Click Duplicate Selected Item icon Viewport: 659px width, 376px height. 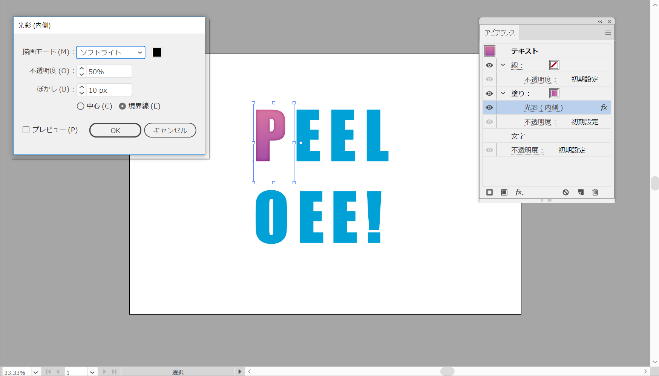tap(581, 193)
